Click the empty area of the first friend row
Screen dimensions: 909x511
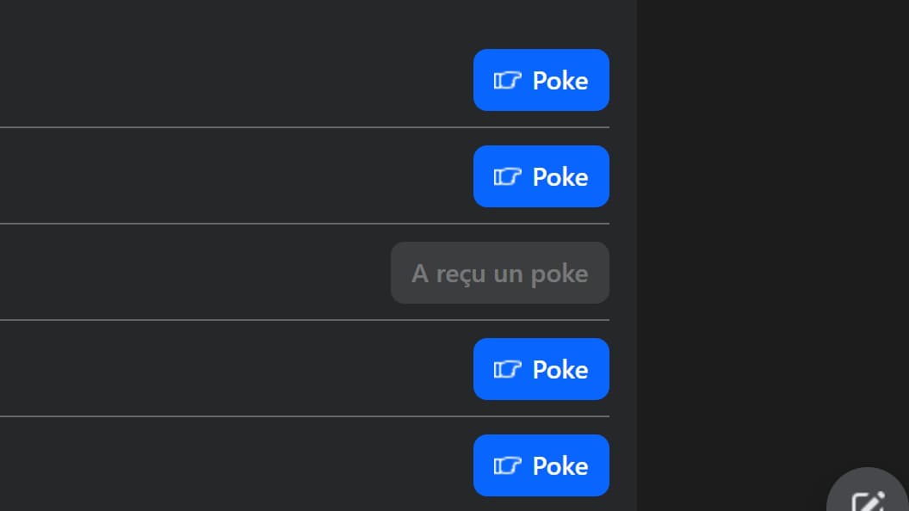tap(215, 80)
